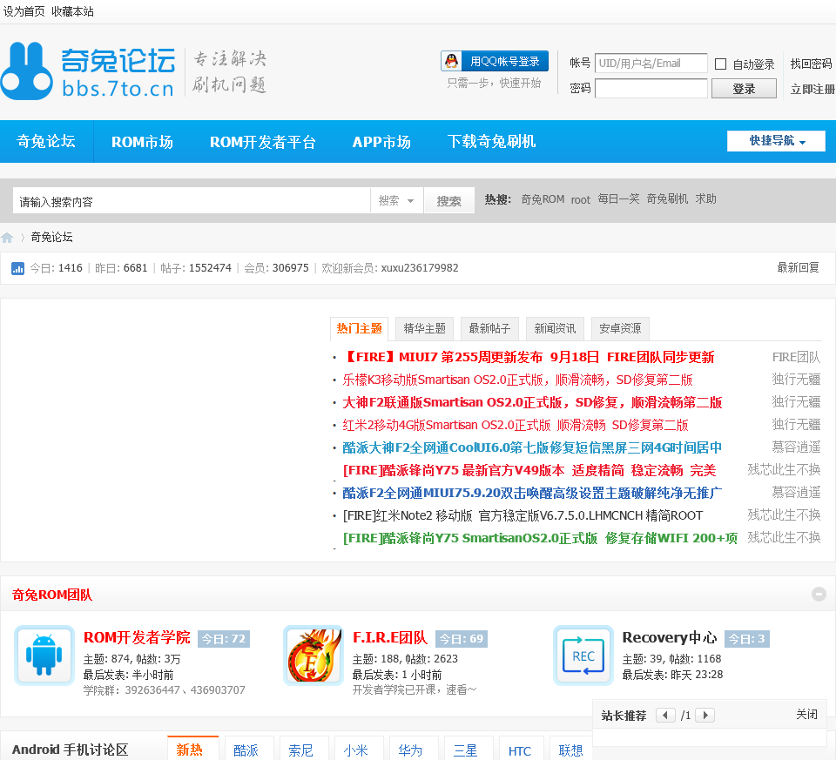Image resolution: width=836 pixels, height=760 pixels.
Task: Open the 快捷导航 dropdown
Action: (x=776, y=141)
